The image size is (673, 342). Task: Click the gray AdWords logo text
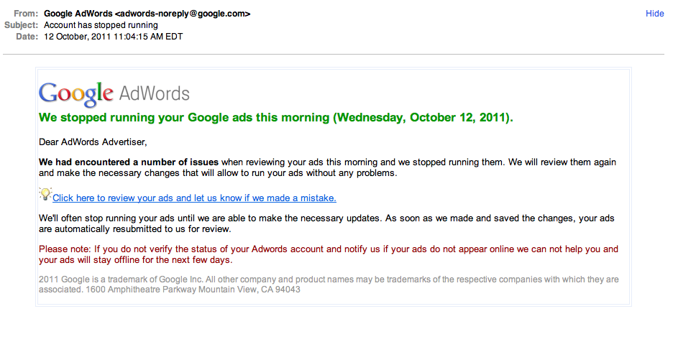tap(154, 93)
